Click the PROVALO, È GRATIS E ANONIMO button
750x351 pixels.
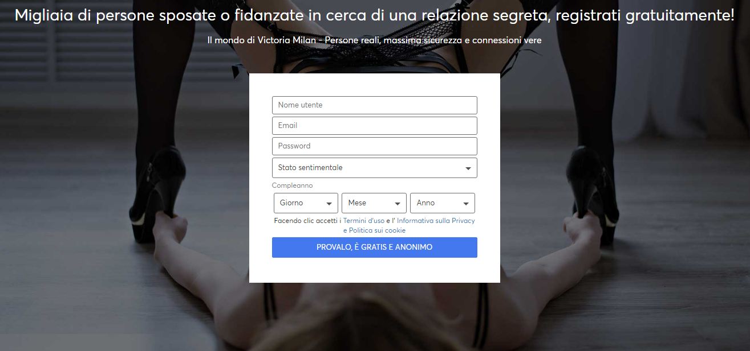pos(374,247)
